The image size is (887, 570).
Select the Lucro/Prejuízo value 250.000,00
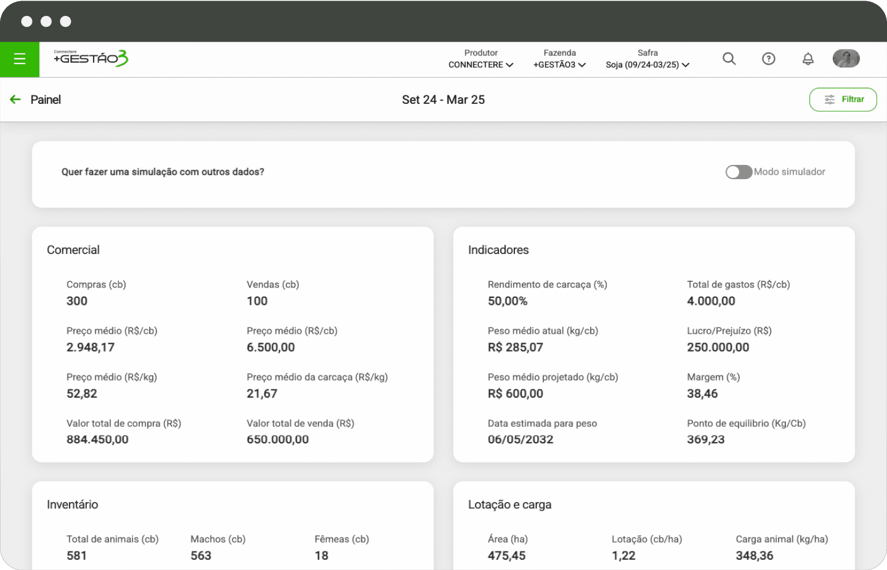coord(717,347)
